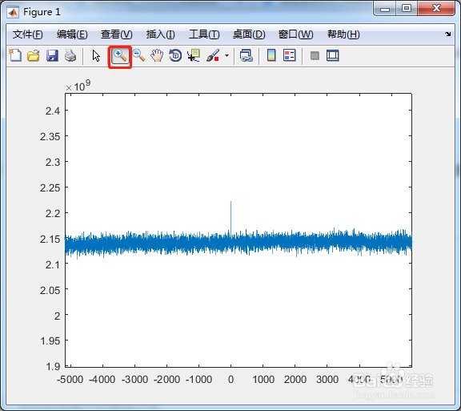Click the New Figure icon
The height and width of the screenshot is (411, 461).
point(15,55)
